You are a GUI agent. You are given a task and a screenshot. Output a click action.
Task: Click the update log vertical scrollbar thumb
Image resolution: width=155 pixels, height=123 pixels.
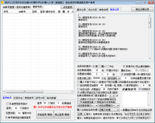150,23
